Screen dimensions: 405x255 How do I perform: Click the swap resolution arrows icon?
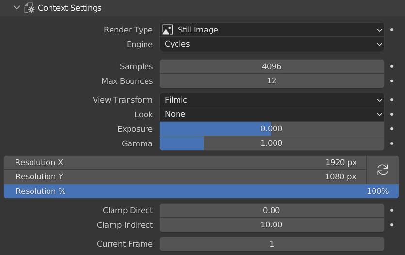coord(383,170)
